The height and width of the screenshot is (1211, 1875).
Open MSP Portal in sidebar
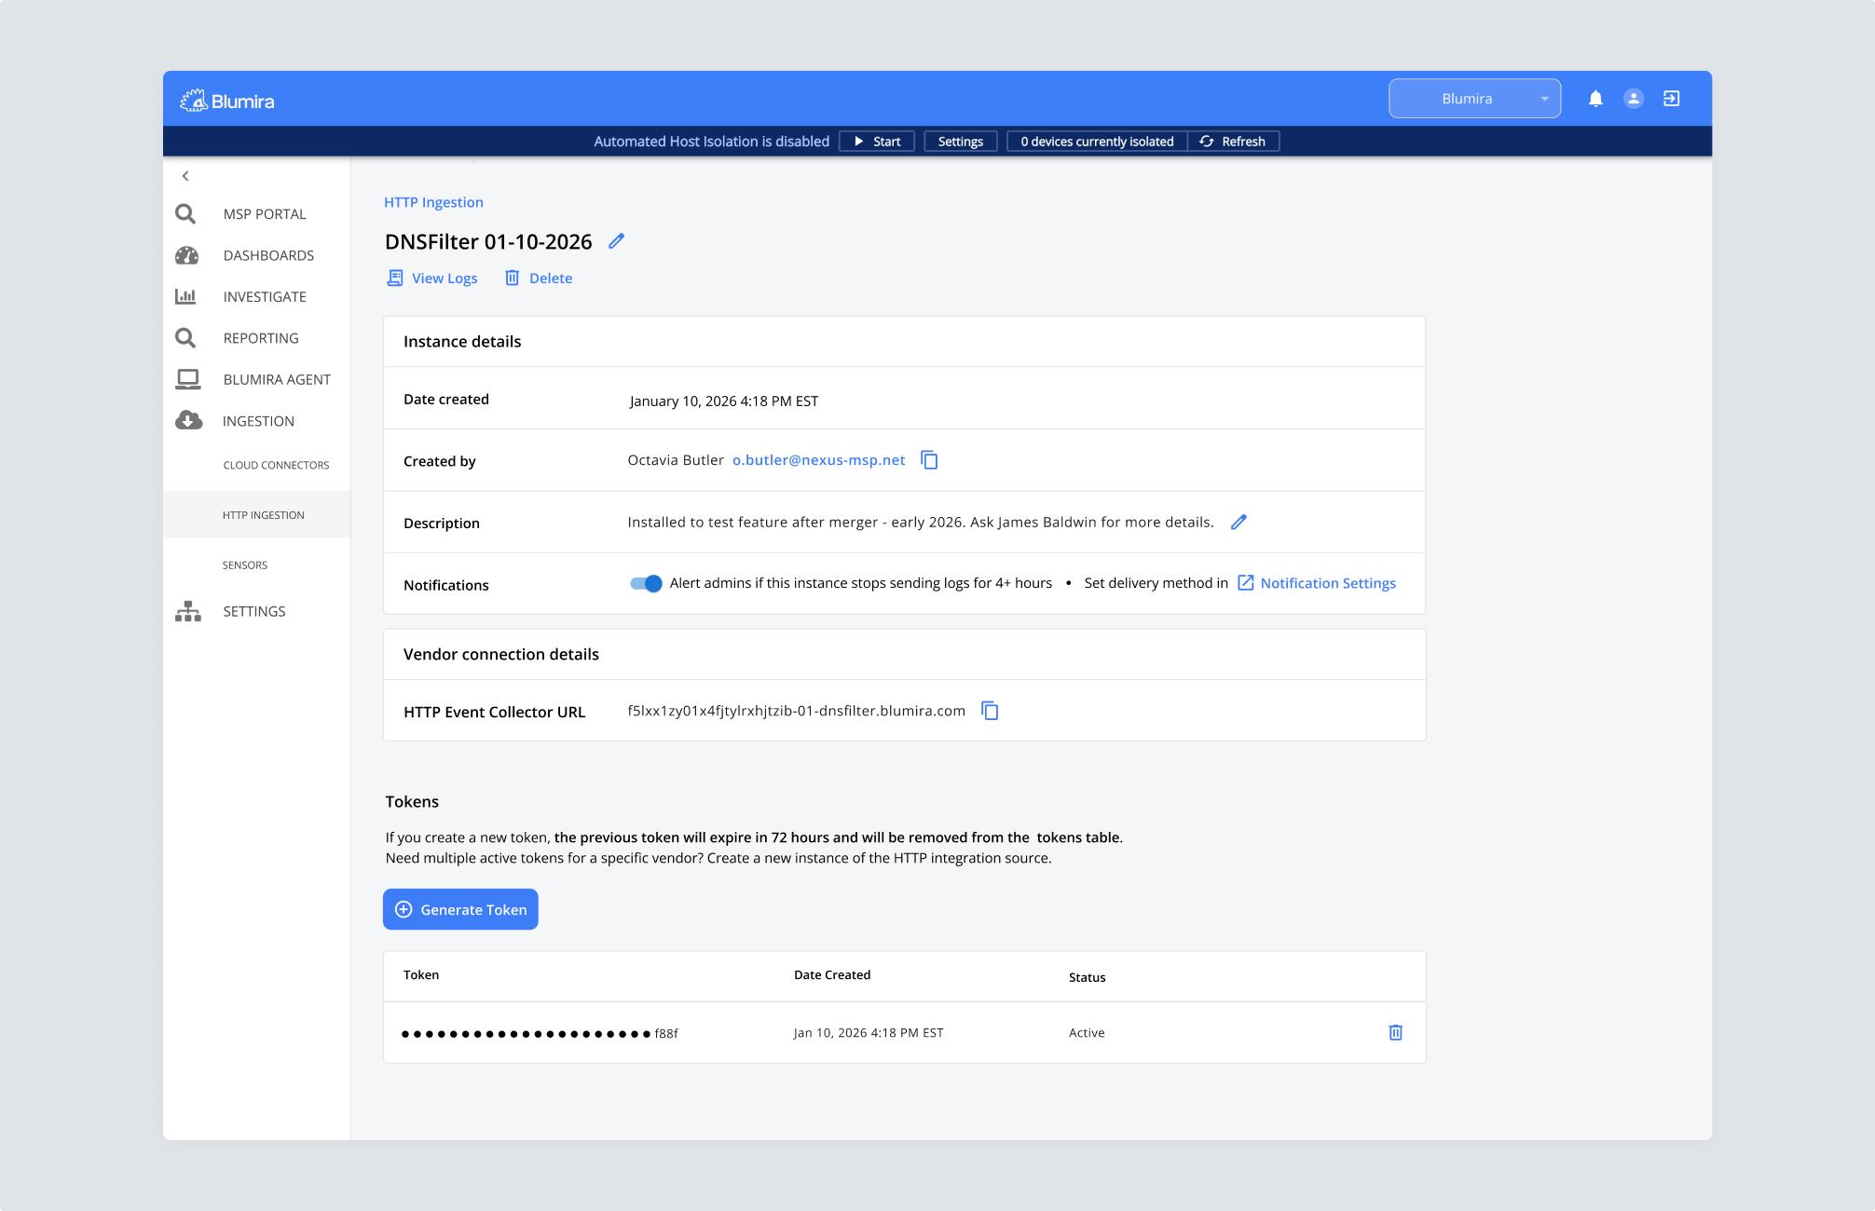point(265,214)
